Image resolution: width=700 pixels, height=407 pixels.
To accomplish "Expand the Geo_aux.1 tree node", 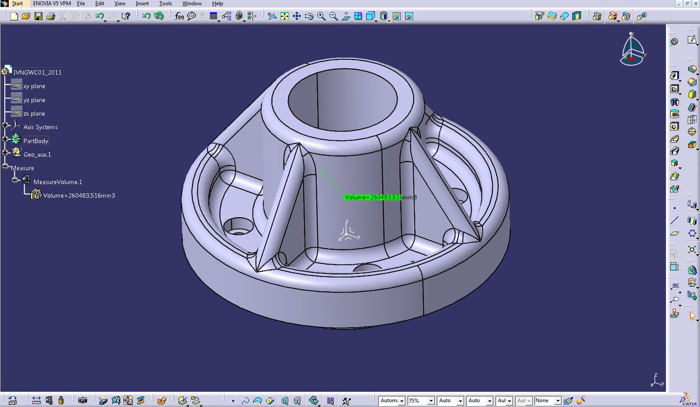I will click(x=5, y=152).
